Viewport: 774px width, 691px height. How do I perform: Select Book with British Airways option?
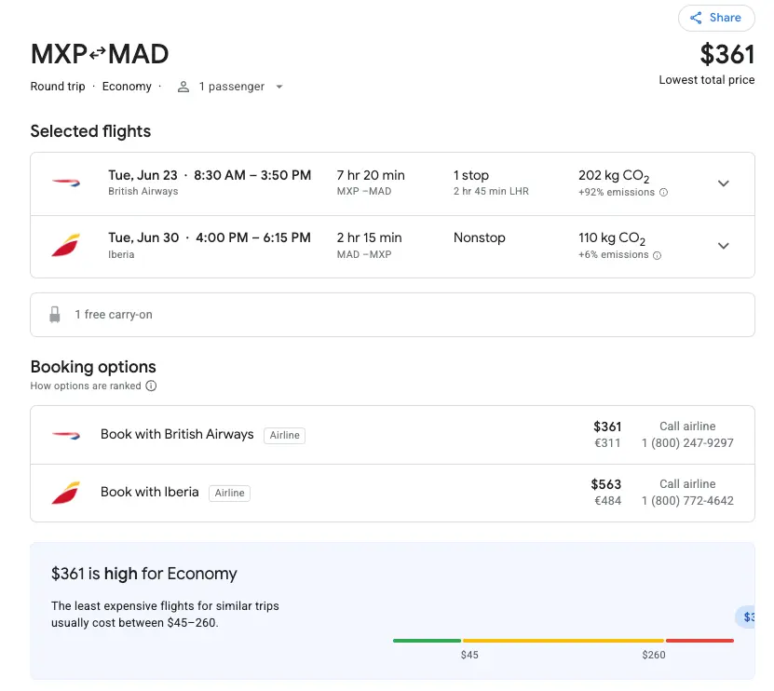[392, 435]
